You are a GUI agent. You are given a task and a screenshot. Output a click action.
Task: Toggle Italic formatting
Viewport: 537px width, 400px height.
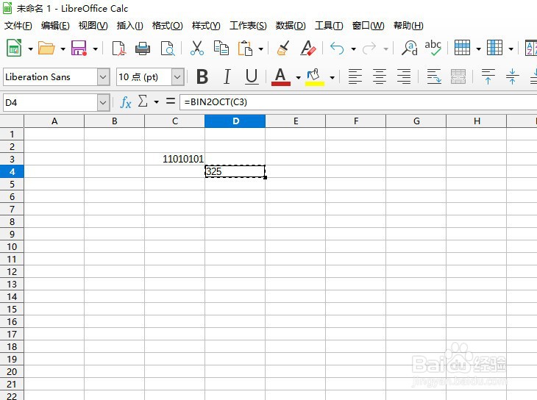pyautogui.click(x=227, y=76)
